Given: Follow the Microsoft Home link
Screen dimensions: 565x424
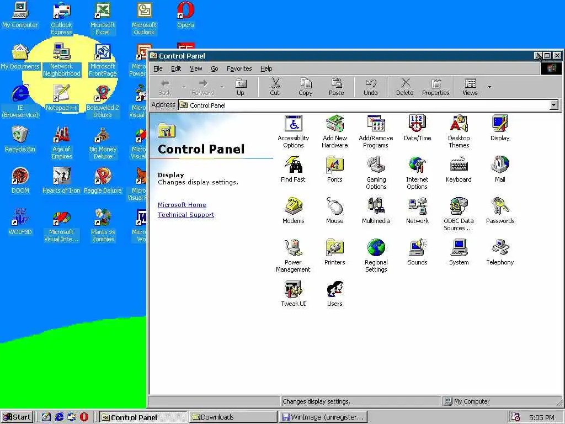Looking at the screenshot, I should click(182, 205).
